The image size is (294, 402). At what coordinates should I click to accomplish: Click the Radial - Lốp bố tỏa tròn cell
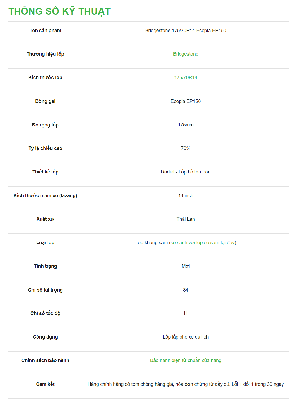tap(186, 172)
